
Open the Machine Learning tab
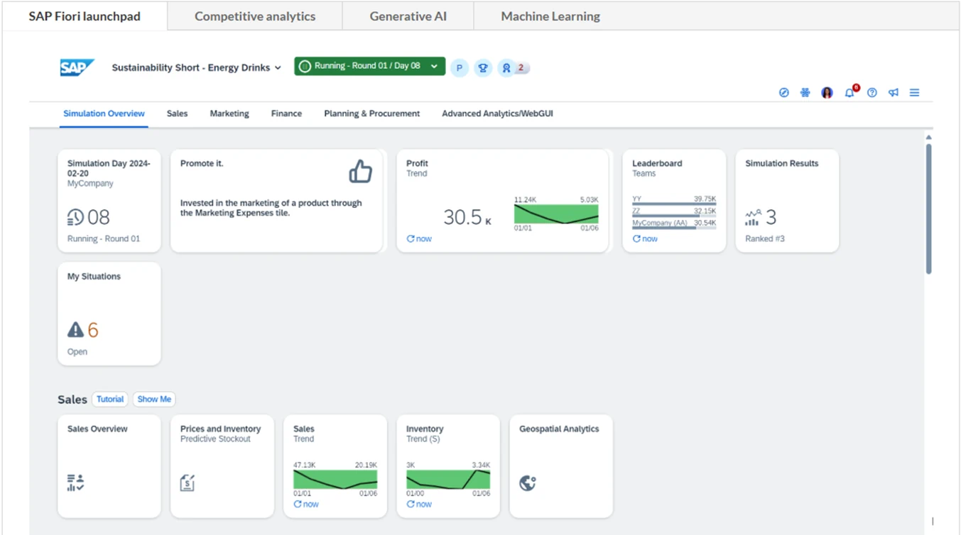(x=550, y=16)
